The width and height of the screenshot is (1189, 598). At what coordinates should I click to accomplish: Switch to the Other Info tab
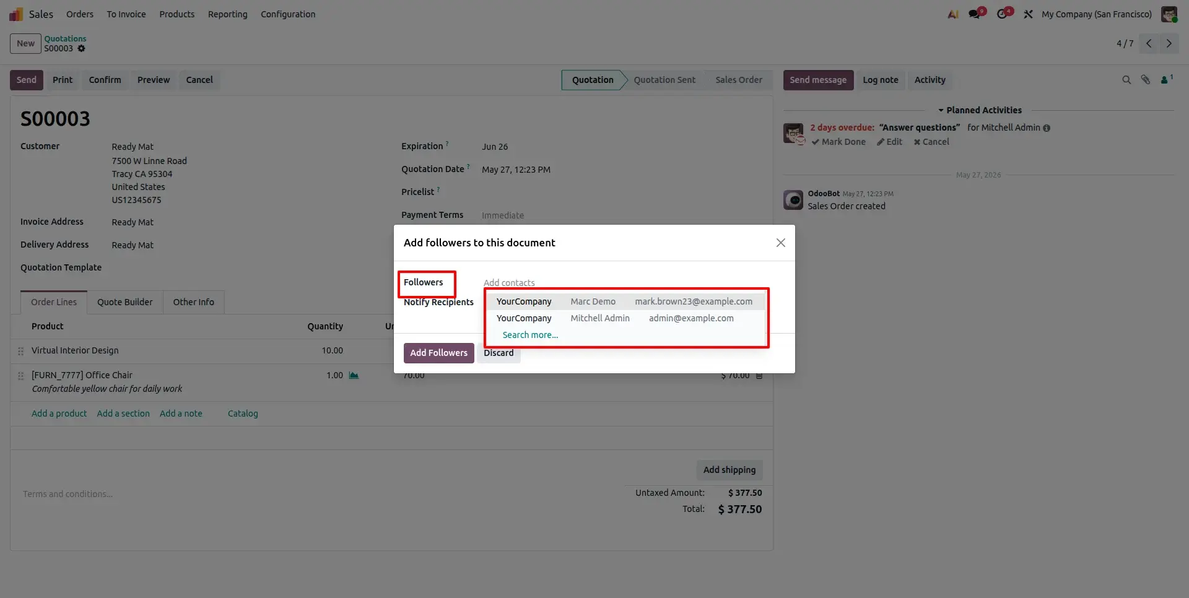pos(193,302)
